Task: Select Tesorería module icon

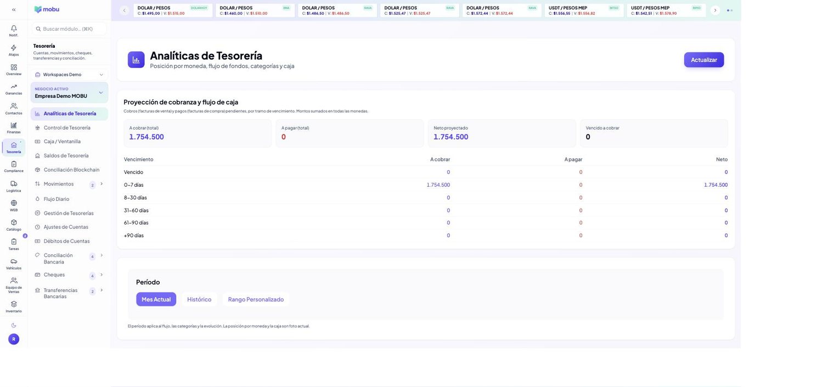Action: [x=14, y=145]
